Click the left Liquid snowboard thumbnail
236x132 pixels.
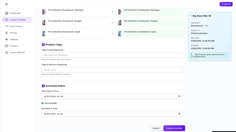(x=44, y=34)
